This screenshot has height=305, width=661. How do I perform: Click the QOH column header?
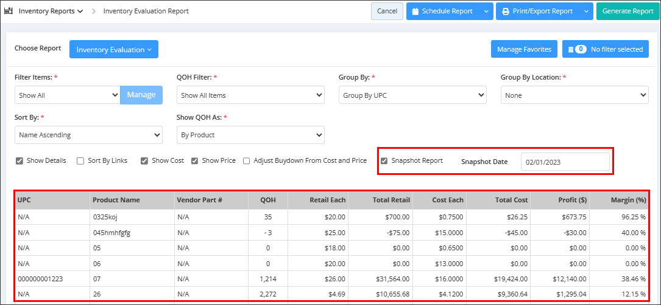click(x=268, y=200)
